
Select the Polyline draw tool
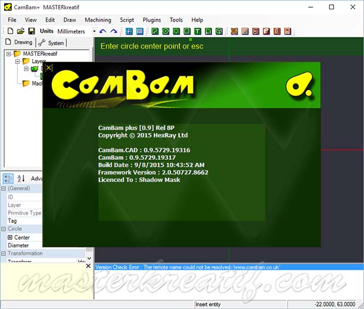pyautogui.click(x=155, y=31)
